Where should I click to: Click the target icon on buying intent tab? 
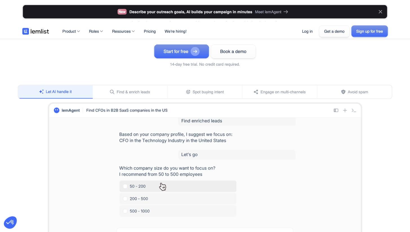coord(188,92)
